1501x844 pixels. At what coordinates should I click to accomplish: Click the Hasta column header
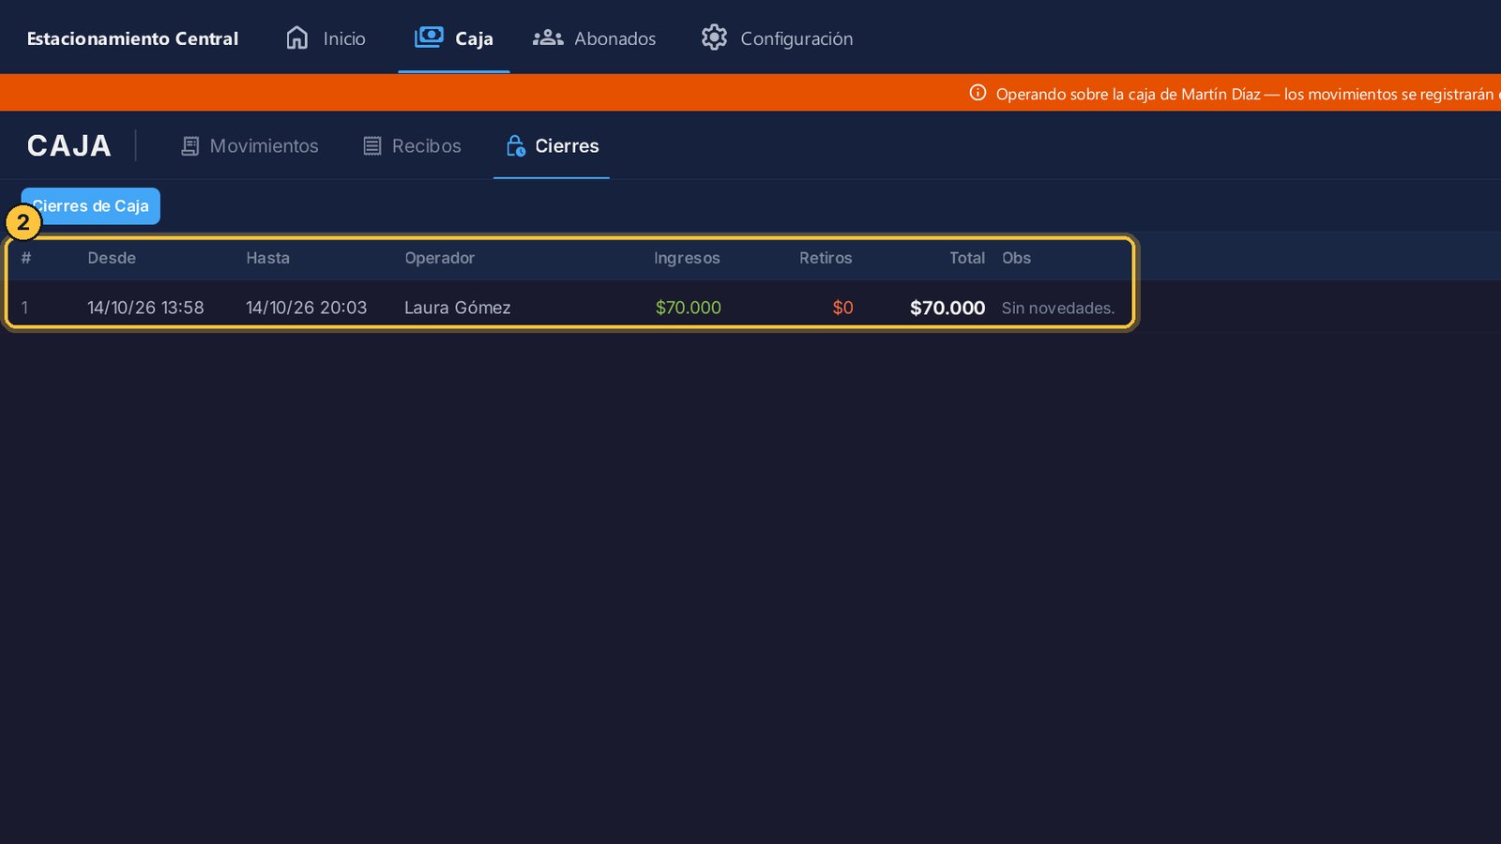pos(267,258)
